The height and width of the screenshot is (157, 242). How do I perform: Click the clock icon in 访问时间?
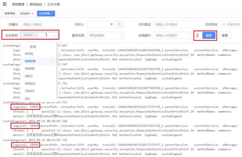224,24
